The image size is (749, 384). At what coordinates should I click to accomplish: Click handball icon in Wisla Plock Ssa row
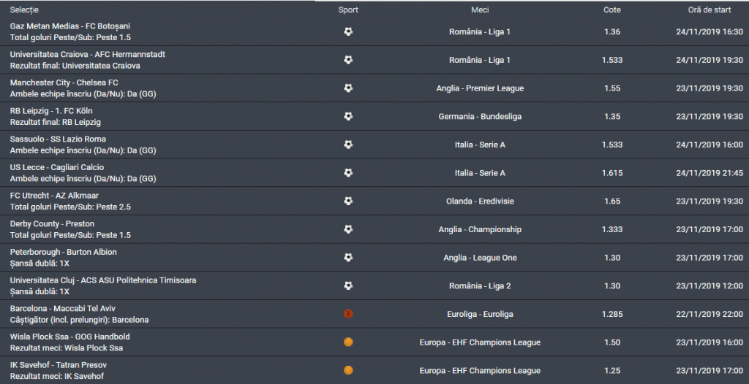click(x=348, y=342)
